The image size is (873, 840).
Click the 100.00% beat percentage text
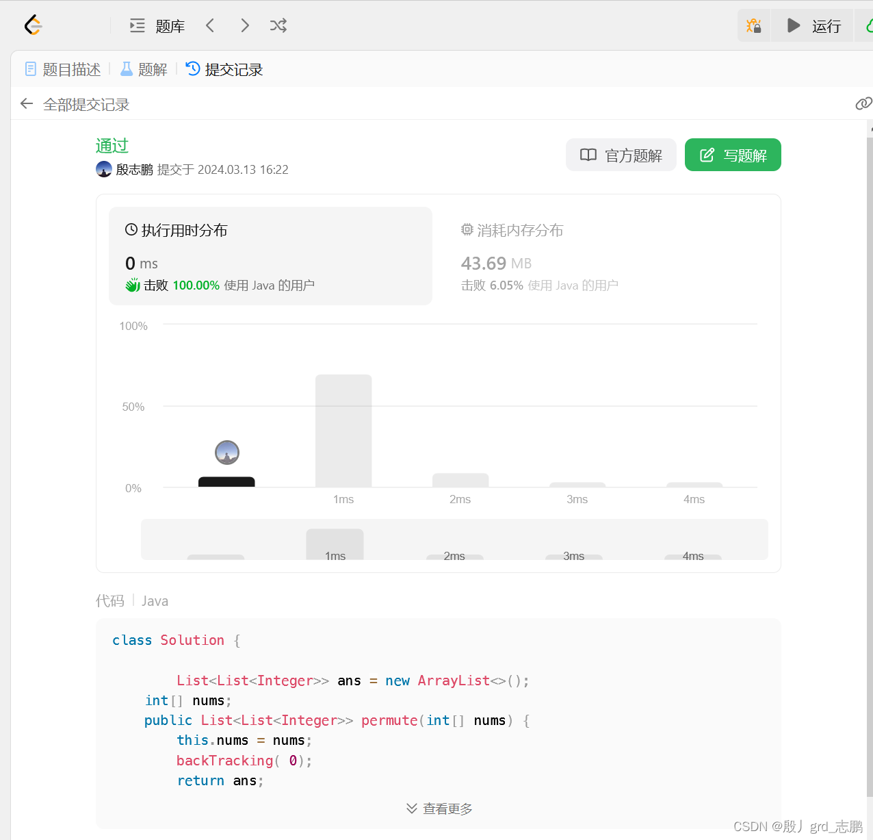(196, 285)
